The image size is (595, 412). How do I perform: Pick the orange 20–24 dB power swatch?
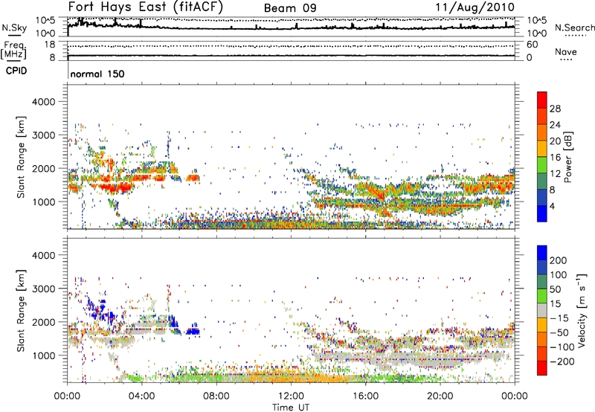[542, 132]
